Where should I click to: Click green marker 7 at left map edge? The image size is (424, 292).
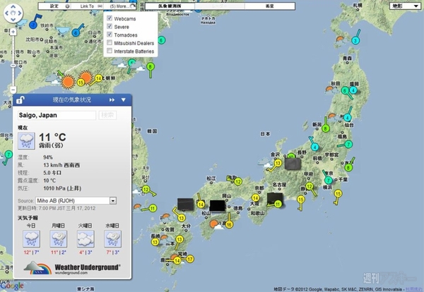click(x=8, y=154)
